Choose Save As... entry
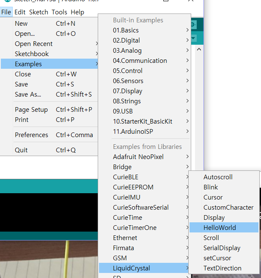 coord(49,94)
